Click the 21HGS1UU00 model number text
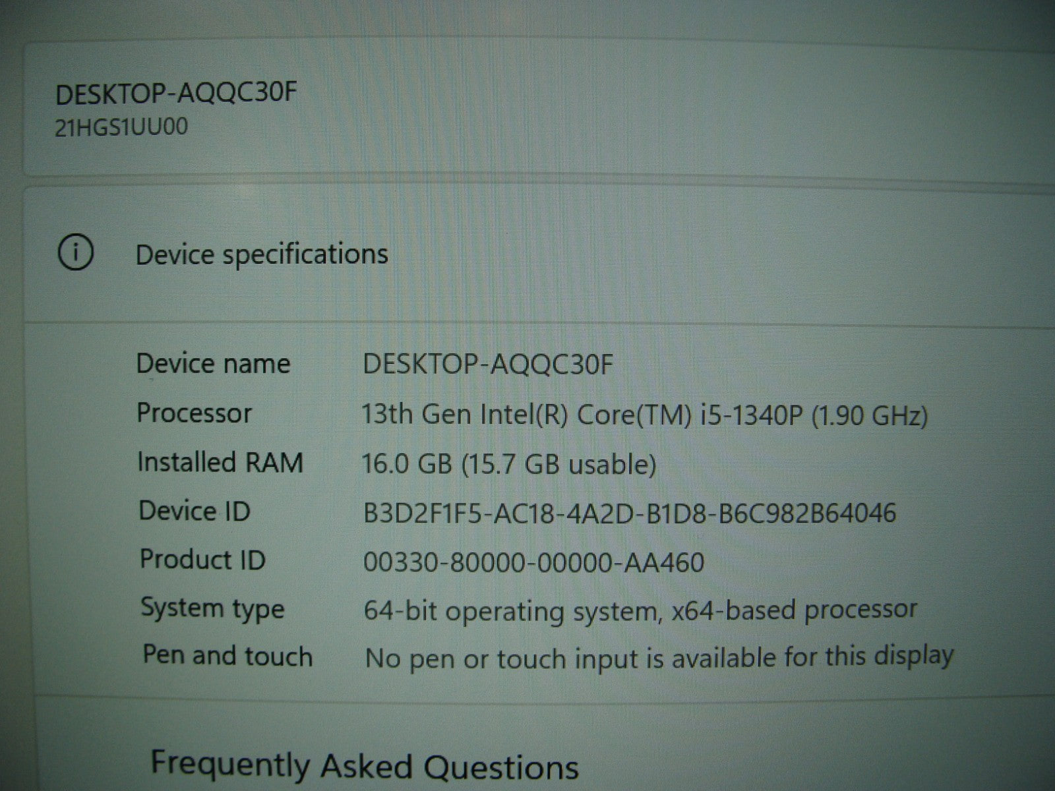Image resolution: width=1055 pixels, height=791 pixels. (x=121, y=127)
